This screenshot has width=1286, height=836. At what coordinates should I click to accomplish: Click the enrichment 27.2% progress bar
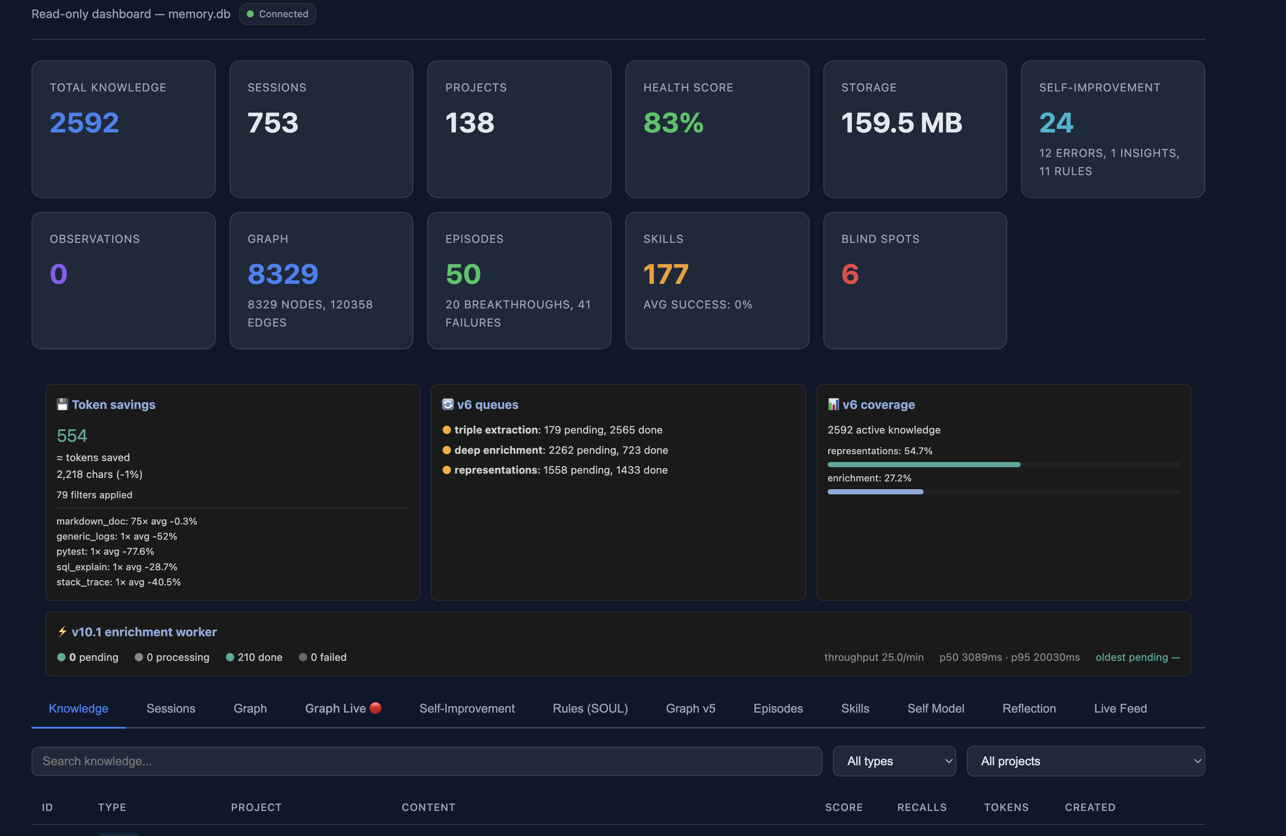click(x=1003, y=491)
